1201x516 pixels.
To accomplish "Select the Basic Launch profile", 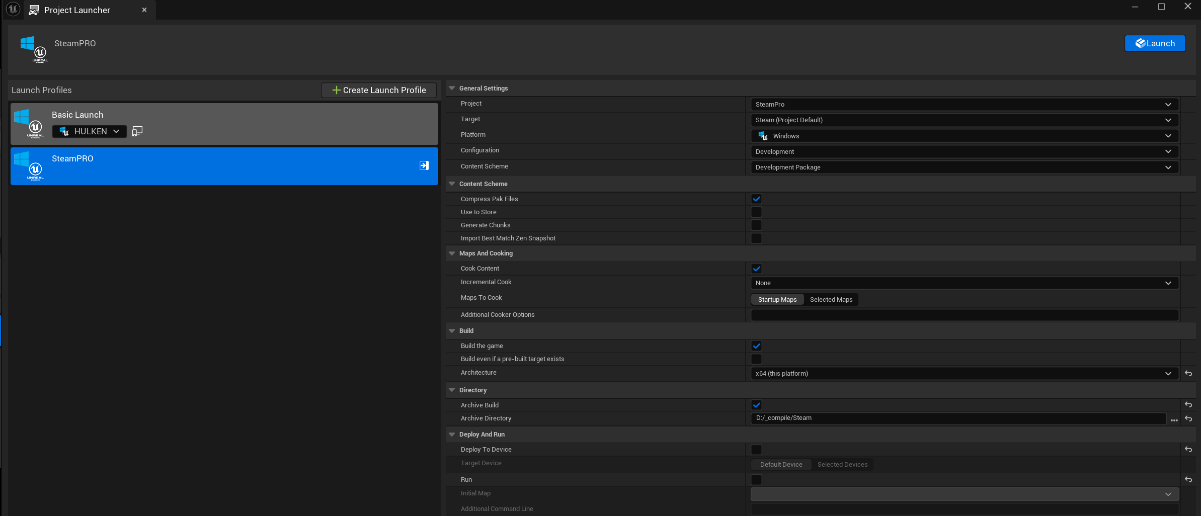I will (x=224, y=124).
